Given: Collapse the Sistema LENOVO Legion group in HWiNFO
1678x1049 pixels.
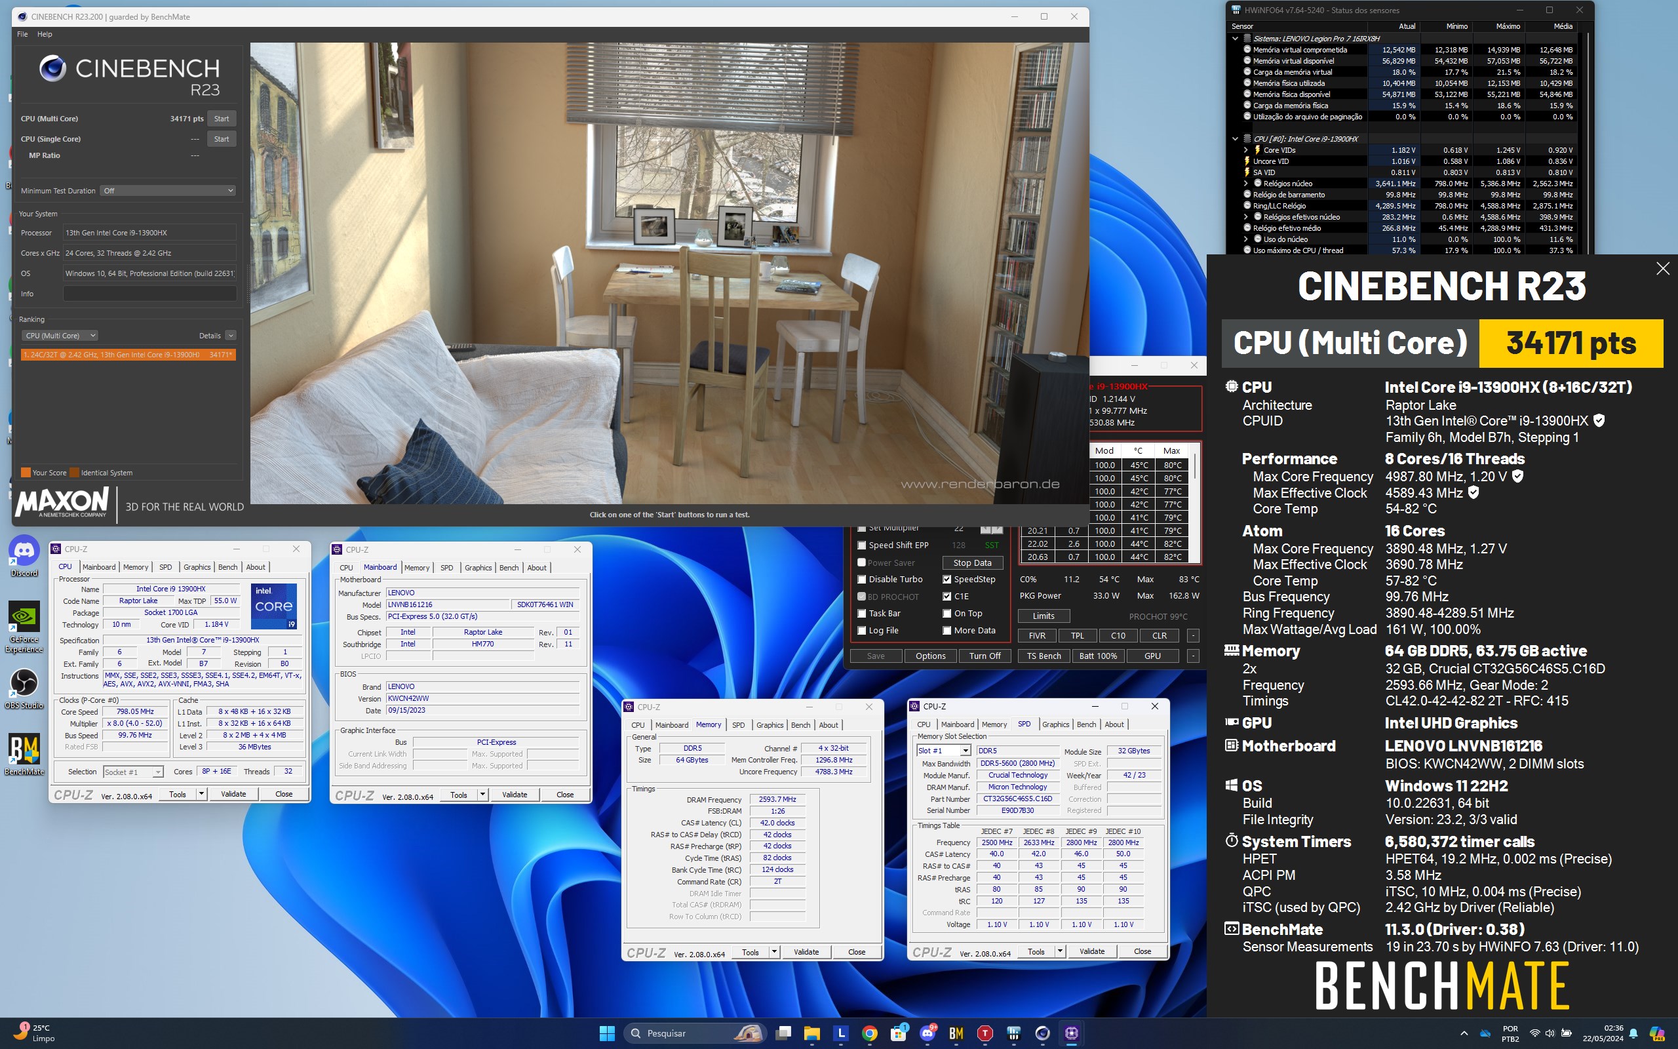Looking at the screenshot, I should (x=1235, y=38).
